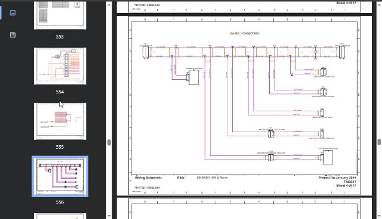The height and width of the screenshot is (219, 382).
Task: Click the Secondary Controller box in schematic
Action: (x=328, y=158)
